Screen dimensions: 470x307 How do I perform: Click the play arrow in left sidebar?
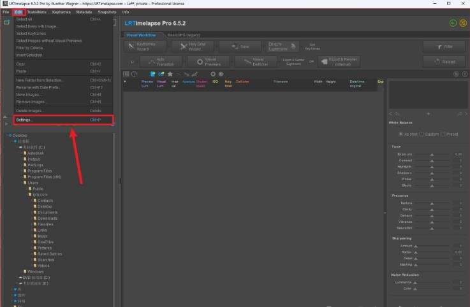[x=6, y=124]
